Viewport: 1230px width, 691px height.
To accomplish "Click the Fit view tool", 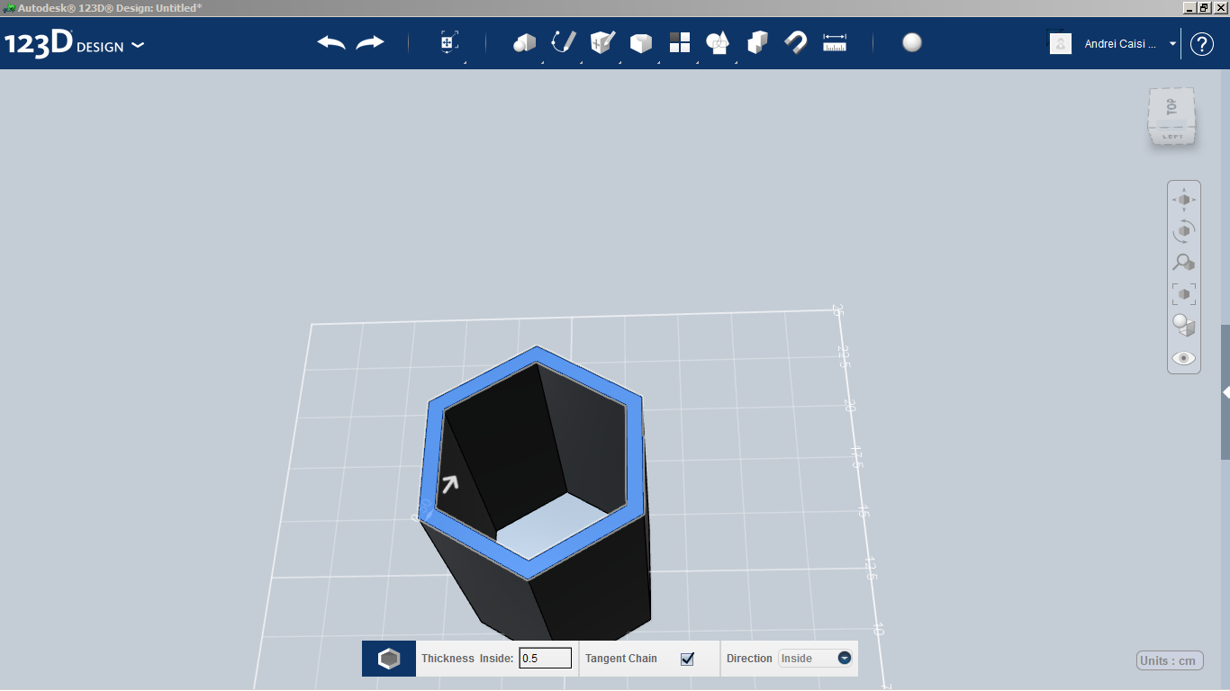I will [x=1184, y=293].
